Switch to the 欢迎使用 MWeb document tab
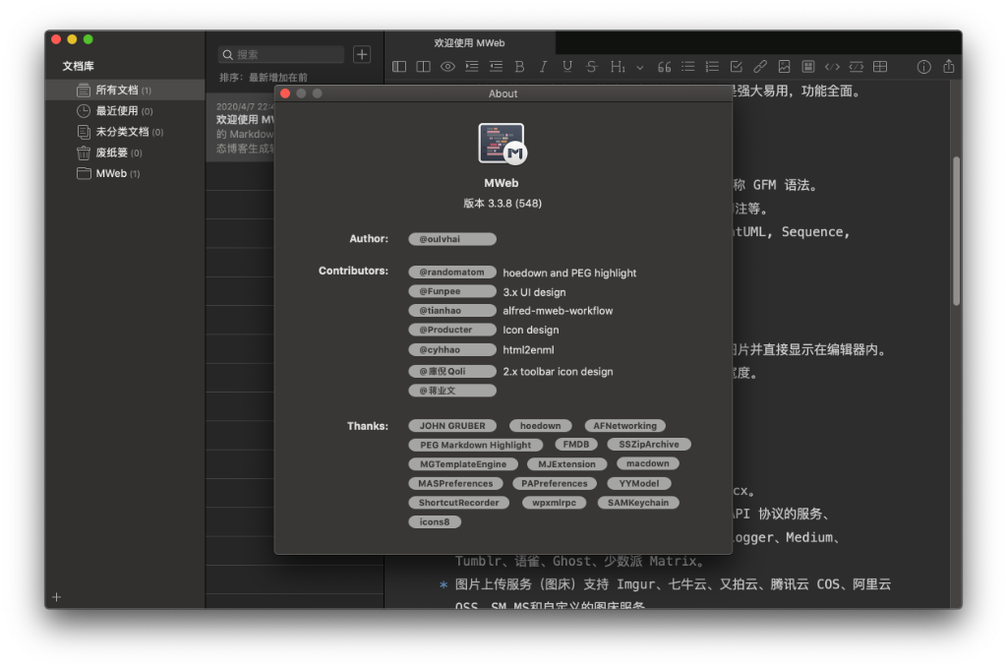Viewport: 1007px width, 668px height. (x=469, y=43)
